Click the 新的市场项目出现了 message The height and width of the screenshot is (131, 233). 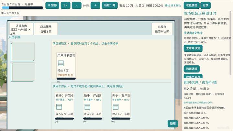pyautogui.click(x=195, y=113)
